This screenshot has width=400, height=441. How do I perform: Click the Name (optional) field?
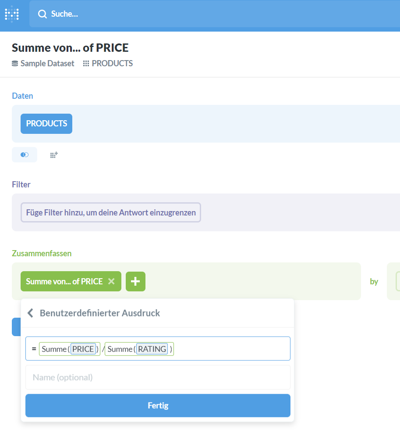pos(158,377)
